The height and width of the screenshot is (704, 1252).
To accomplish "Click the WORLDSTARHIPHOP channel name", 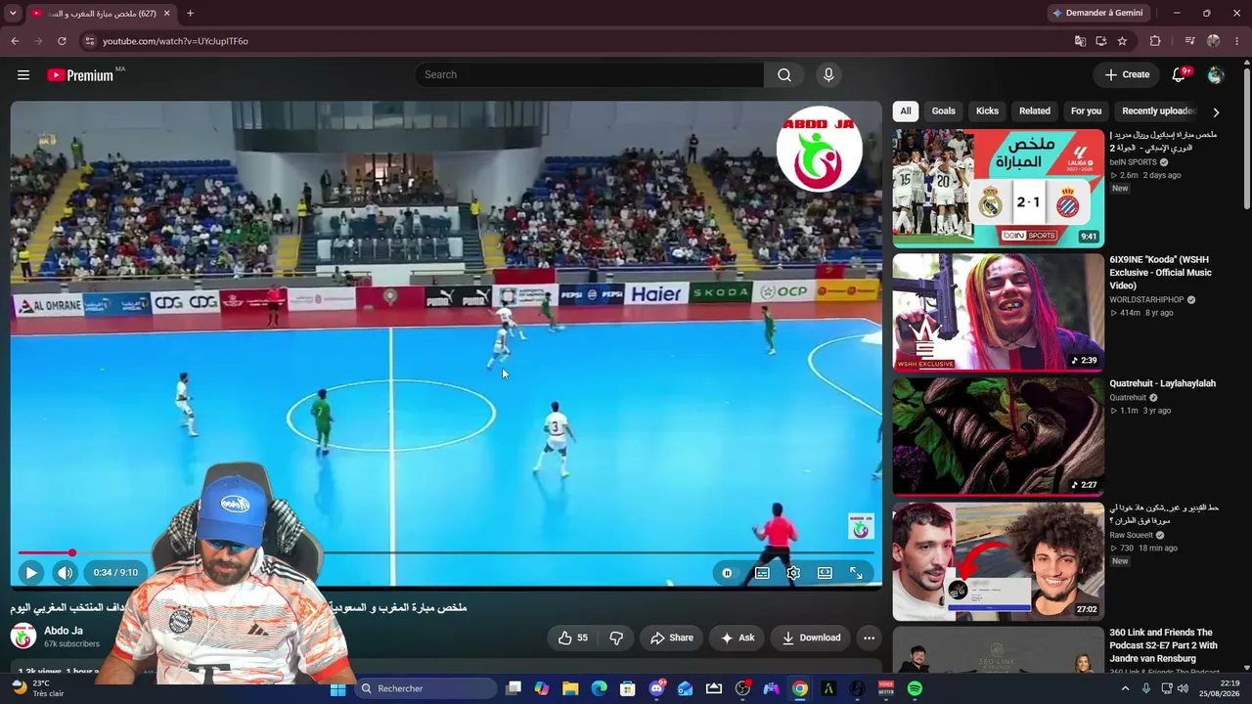I will [x=1146, y=300].
